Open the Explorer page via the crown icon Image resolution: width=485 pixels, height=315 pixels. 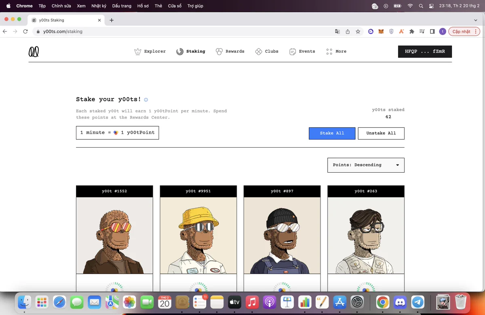click(x=138, y=51)
